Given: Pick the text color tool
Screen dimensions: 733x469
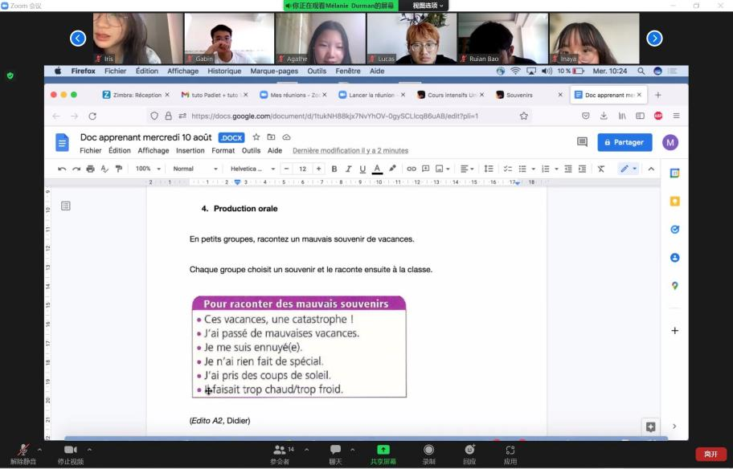Looking at the screenshot, I should (377, 169).
